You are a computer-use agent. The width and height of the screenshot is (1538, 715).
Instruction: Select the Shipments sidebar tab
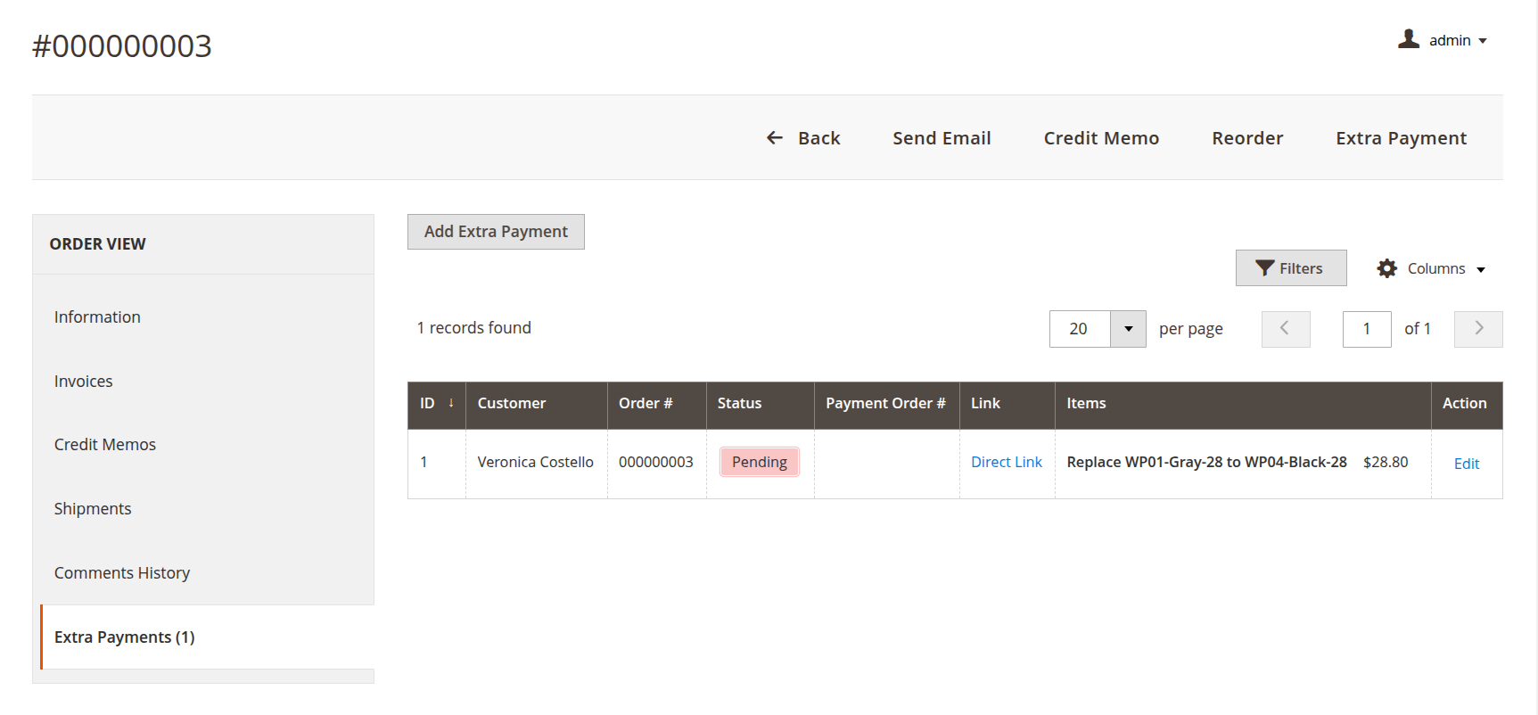pos(92,509)
